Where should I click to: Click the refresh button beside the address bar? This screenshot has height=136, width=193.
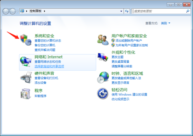(127, 11)
